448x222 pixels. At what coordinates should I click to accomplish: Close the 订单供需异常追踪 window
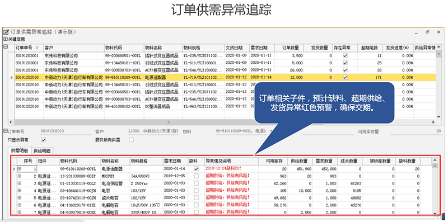click(438, 32)
